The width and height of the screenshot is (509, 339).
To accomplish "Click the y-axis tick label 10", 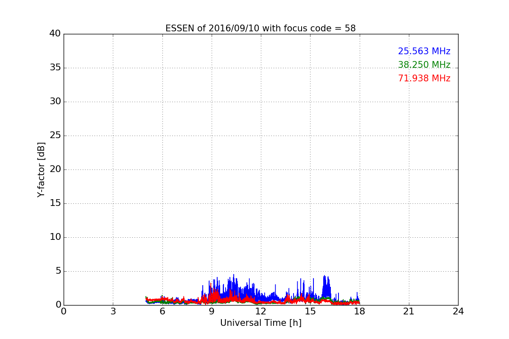I will tap(55, 237).
